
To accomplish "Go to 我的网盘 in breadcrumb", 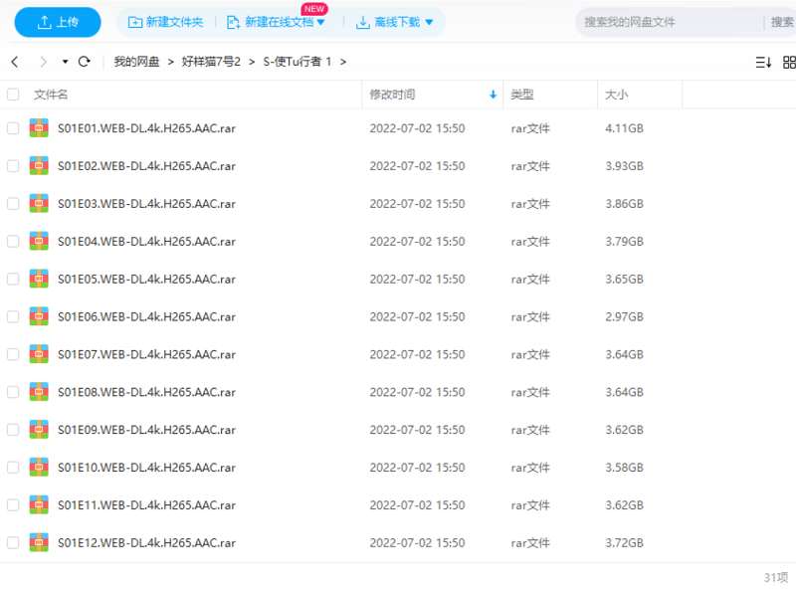I will [x=136, y=62].
